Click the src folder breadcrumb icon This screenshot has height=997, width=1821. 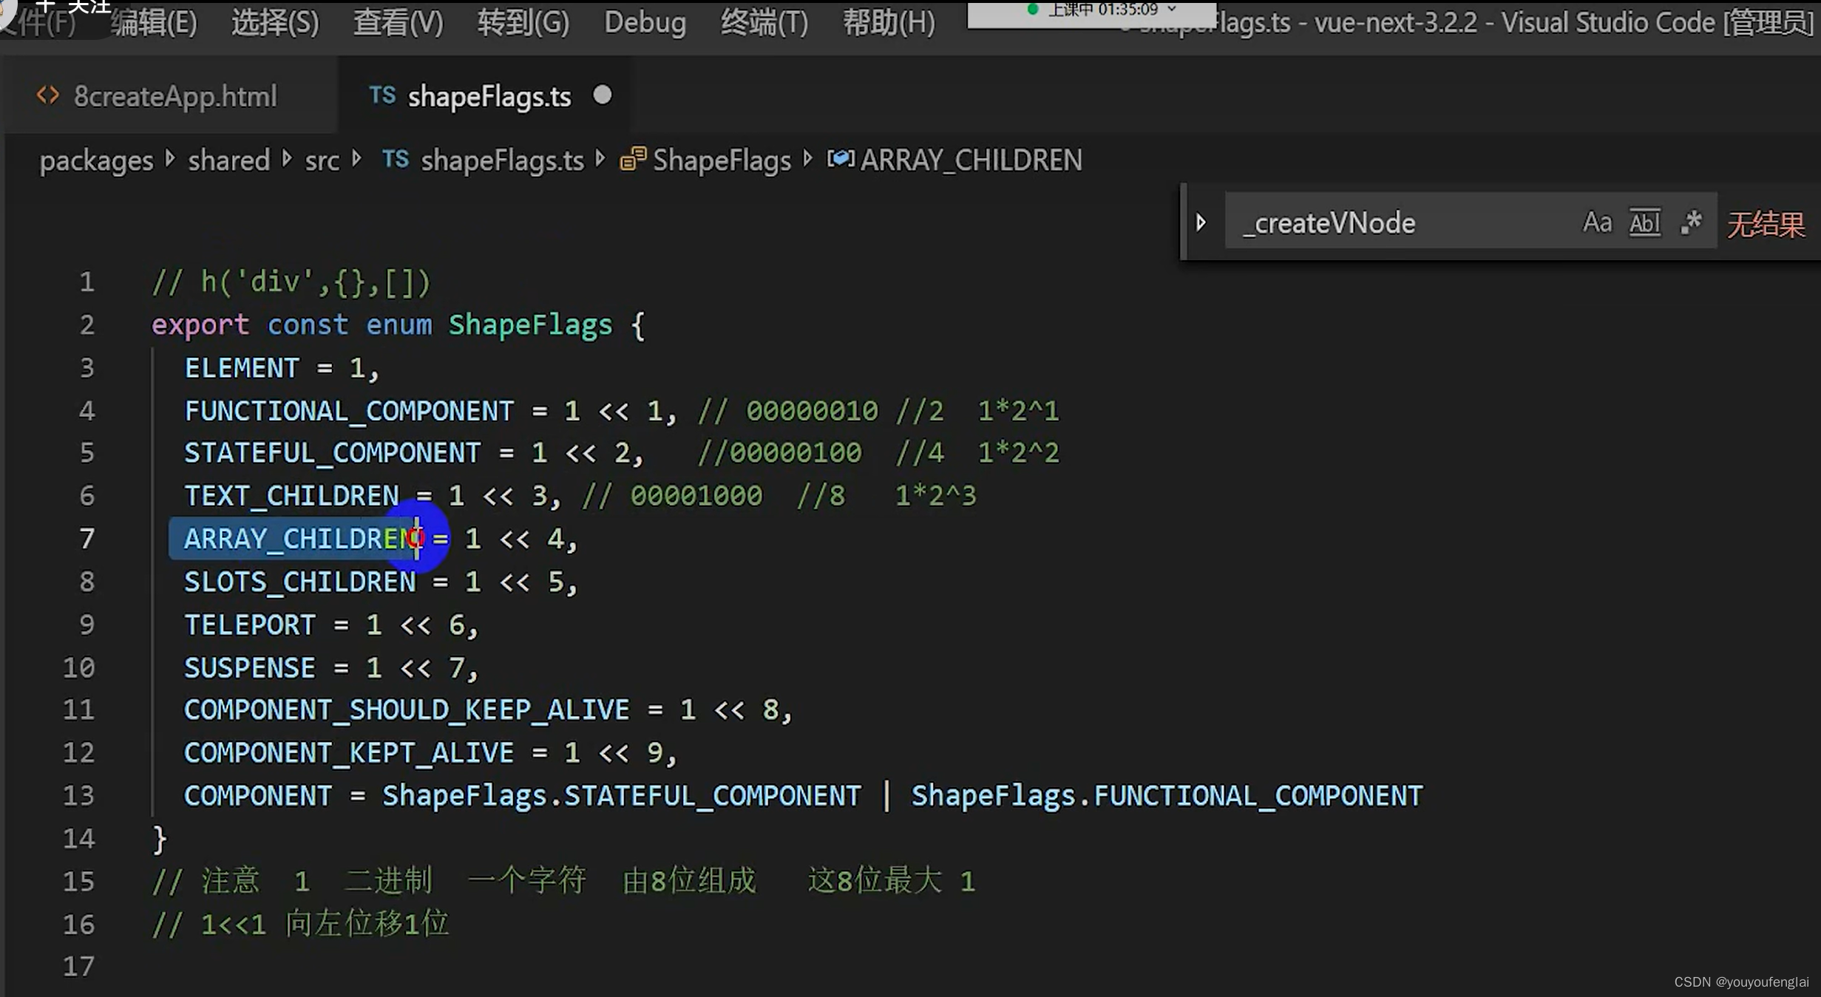[323, 160]
